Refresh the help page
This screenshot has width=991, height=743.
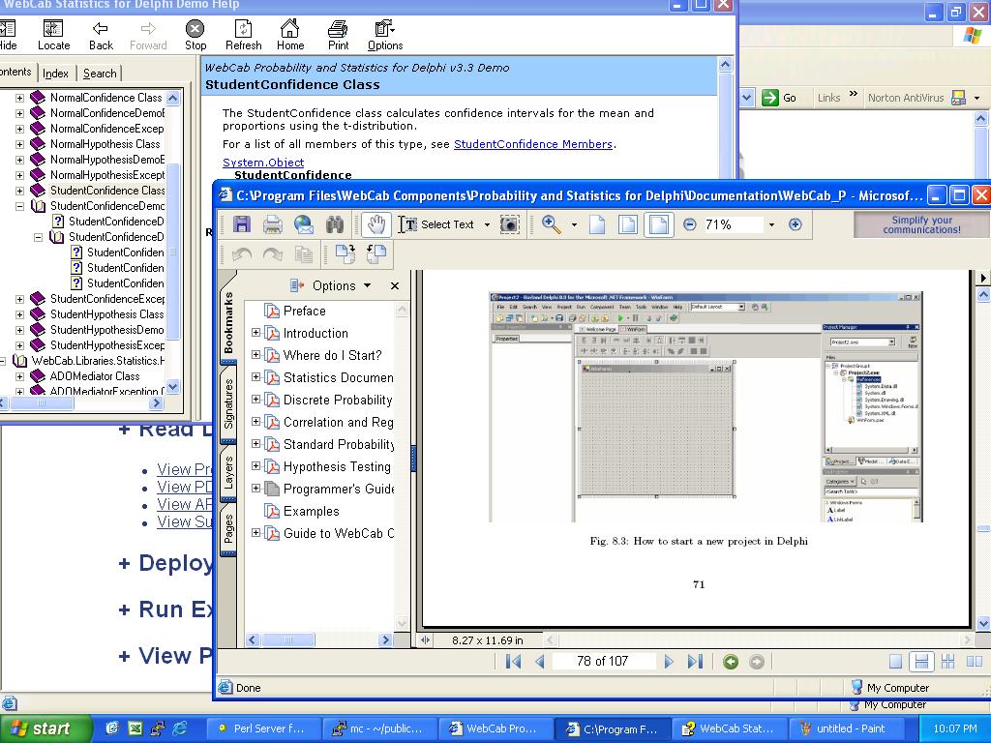pos(243,36)
